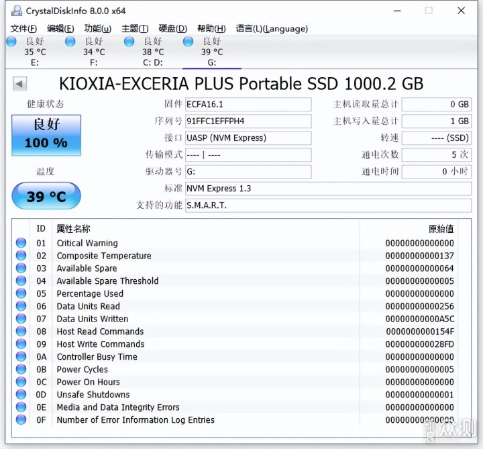Click the status orb beside Available Spare row 03
This screenshot has width=483, height=449.
[21, 268]
